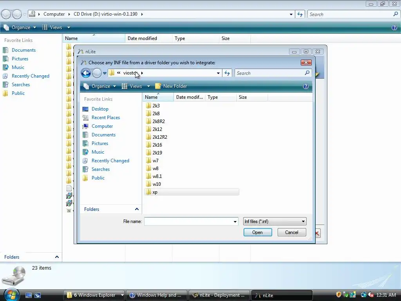This screenshot has width=401, height=301.
Task: Click the dialog Search input field
Action: (x=269, y=73)
